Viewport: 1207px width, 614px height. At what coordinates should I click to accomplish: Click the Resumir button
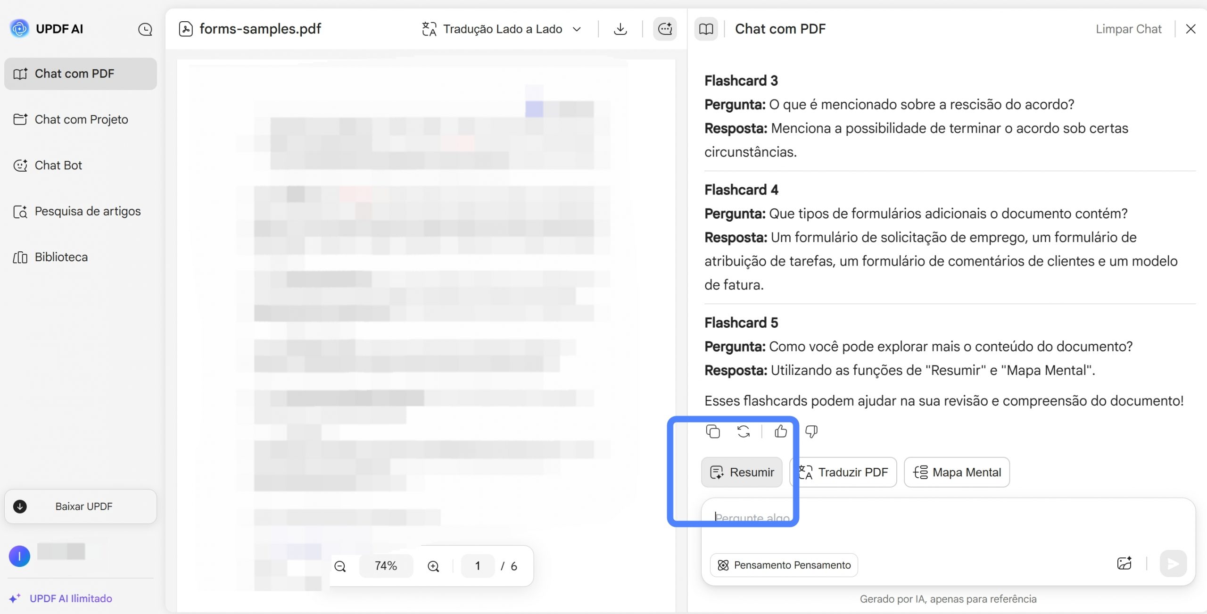742,472
